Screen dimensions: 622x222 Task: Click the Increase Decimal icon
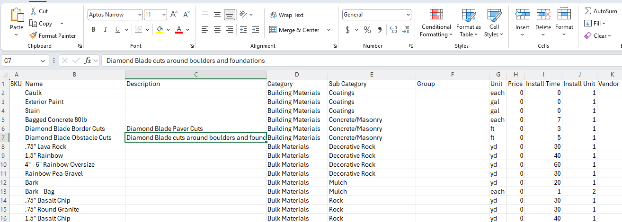coord(393,30)
